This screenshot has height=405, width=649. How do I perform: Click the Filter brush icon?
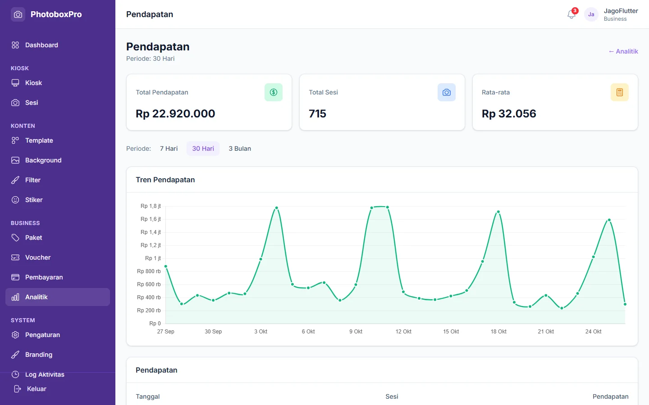point(15,180)
